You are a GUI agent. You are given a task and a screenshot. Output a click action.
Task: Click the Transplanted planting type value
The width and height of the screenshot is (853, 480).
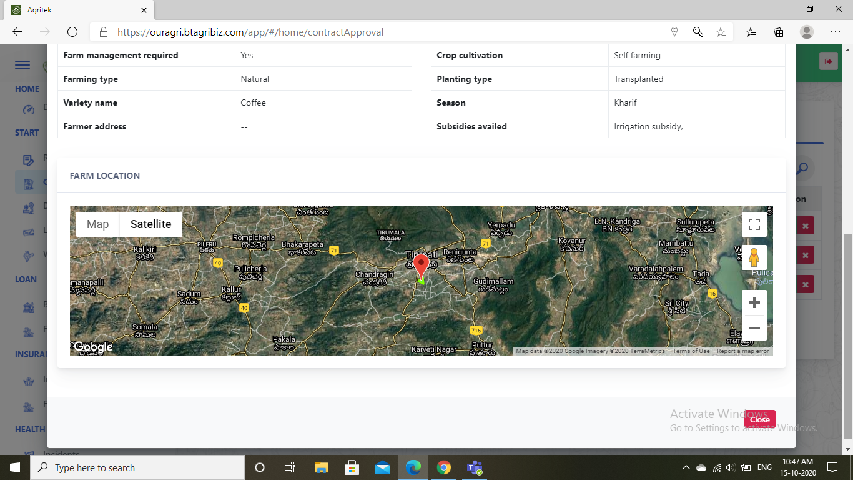[639, 79]
